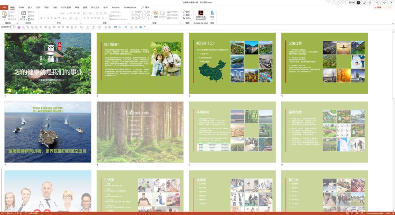Click the New Slide icon
Viewport: 395px width, 215px height.
pos(23,13)
